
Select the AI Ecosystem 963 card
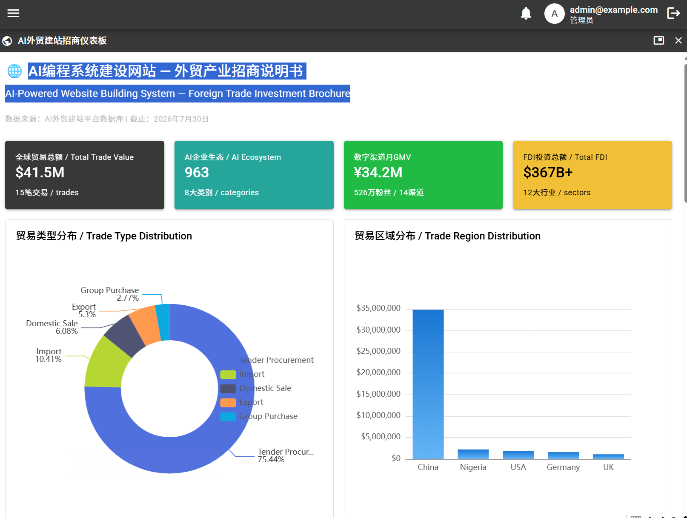click(x=254, y=175)
